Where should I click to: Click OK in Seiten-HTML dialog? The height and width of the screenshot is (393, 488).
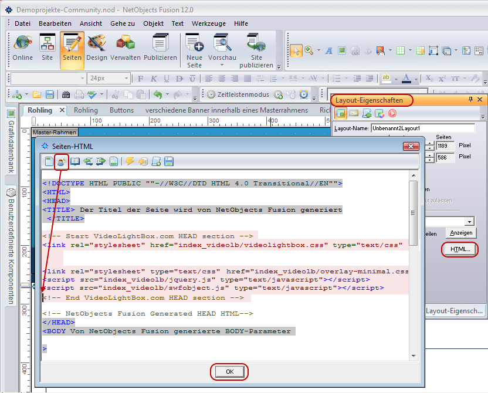(230, 371)
